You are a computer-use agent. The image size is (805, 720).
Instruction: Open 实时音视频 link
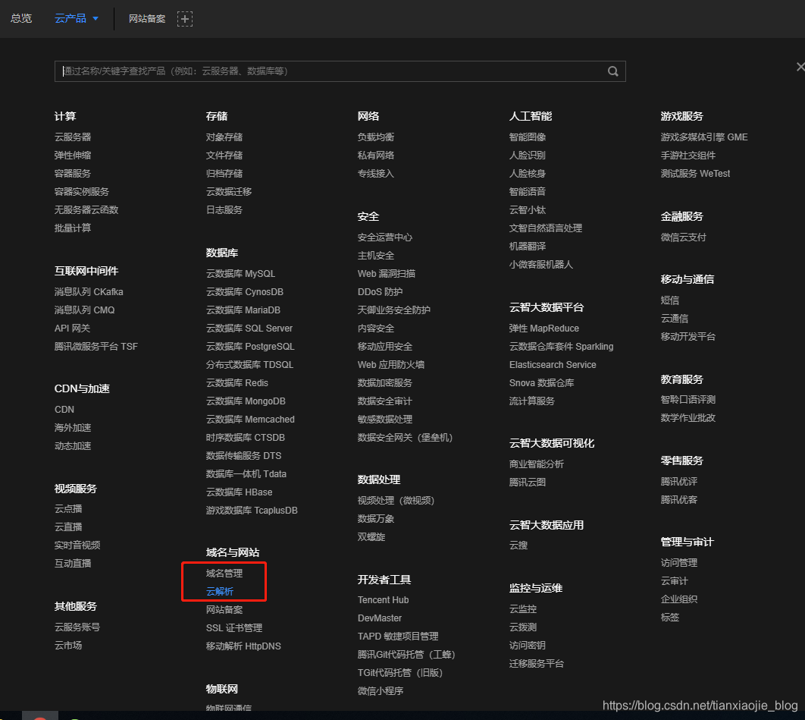77,546
